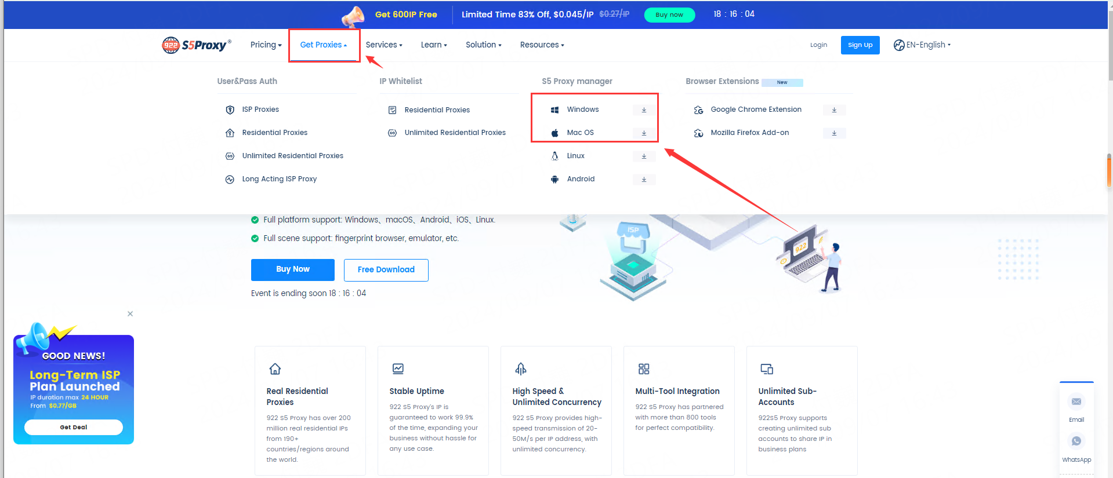Open the Resources menu
The height and width of the screenshot is (478, 1113).
[542, 45]
